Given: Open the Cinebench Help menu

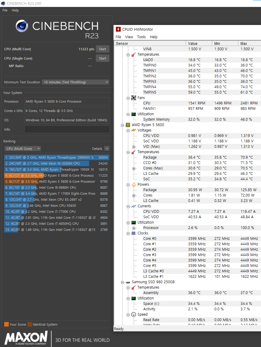Looking at the screenshot, I should [15, 10].
